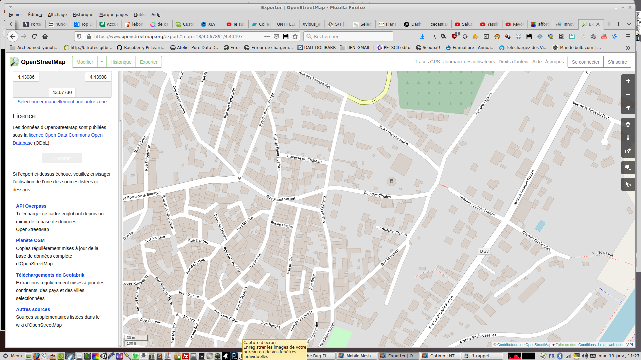Viewport: 641px width, 360px height.
Task: Show my location on map
Action: 628,108
